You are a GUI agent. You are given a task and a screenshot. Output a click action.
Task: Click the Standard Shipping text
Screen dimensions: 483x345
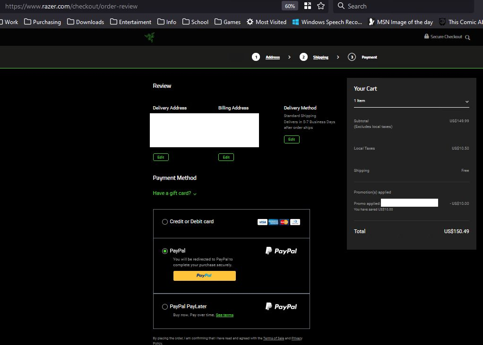(x=300, y=116)
